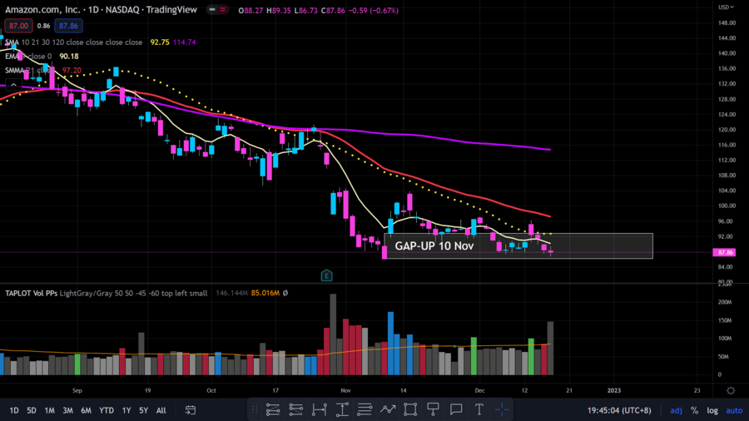Open timezone clock 19:45:04 (UTC+8)
This screenshot has height=421, width=749.
pos(619,410)
